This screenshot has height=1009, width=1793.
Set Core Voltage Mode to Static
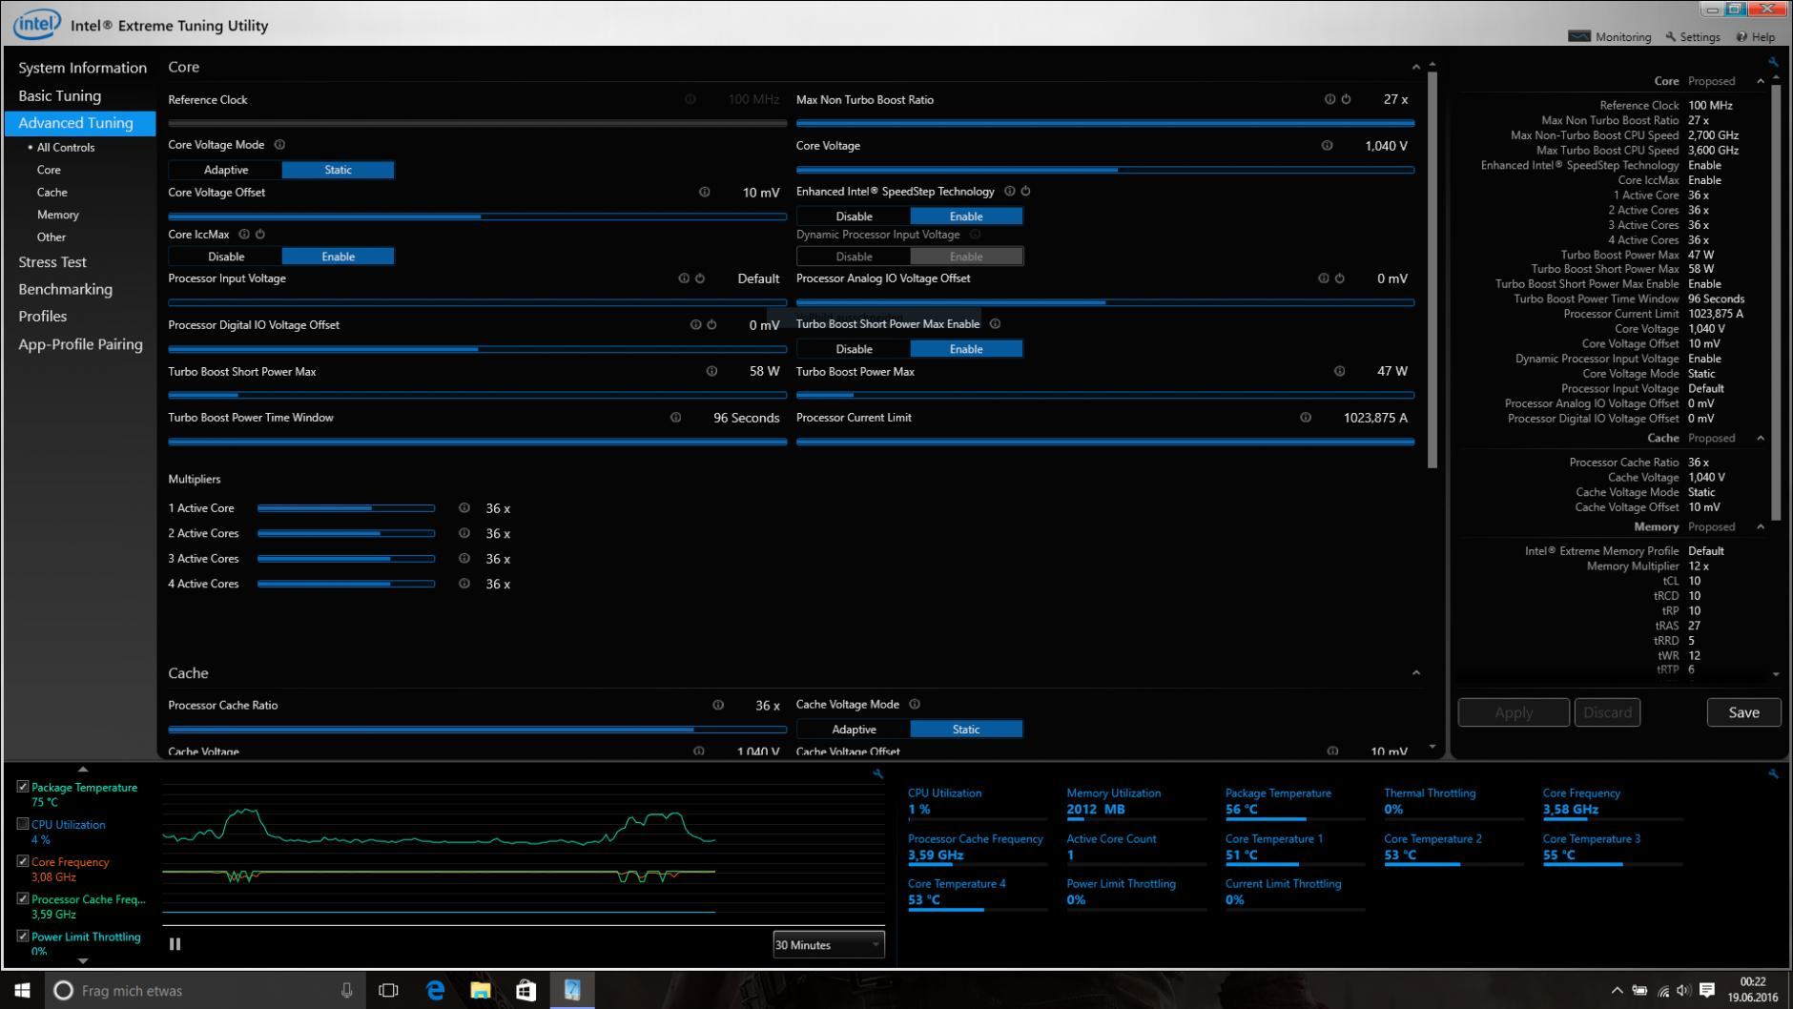click(x=338, y=170)
